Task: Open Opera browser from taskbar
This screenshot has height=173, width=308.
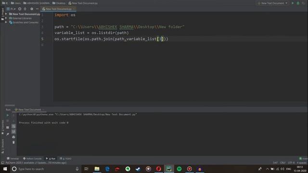Action: [x=158, y=169]
